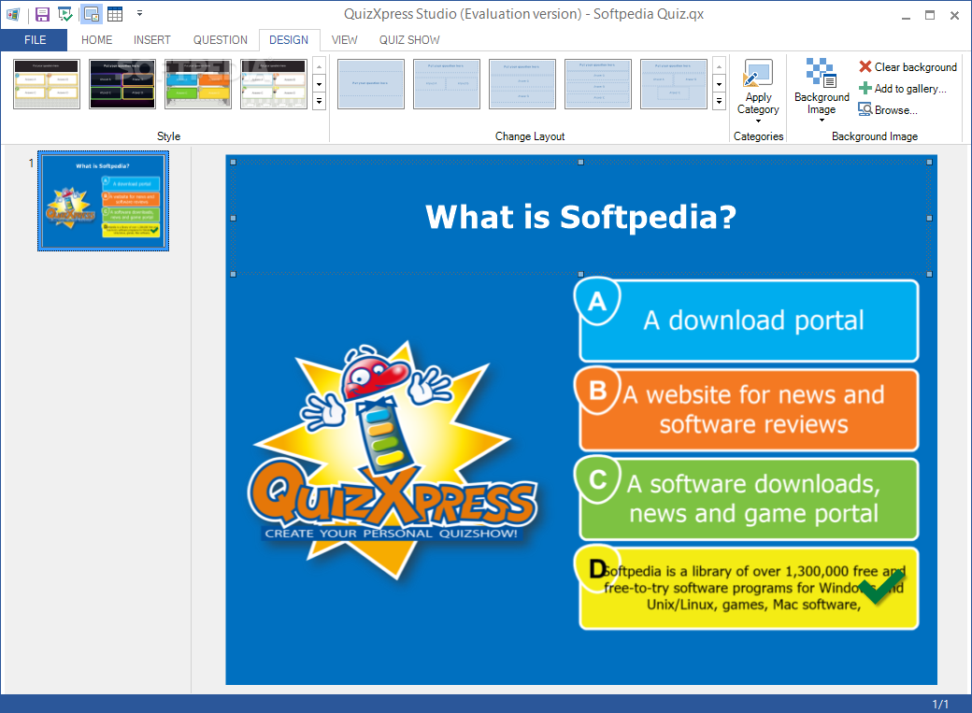Click the QuizXpress logo image on the slide

393,460
